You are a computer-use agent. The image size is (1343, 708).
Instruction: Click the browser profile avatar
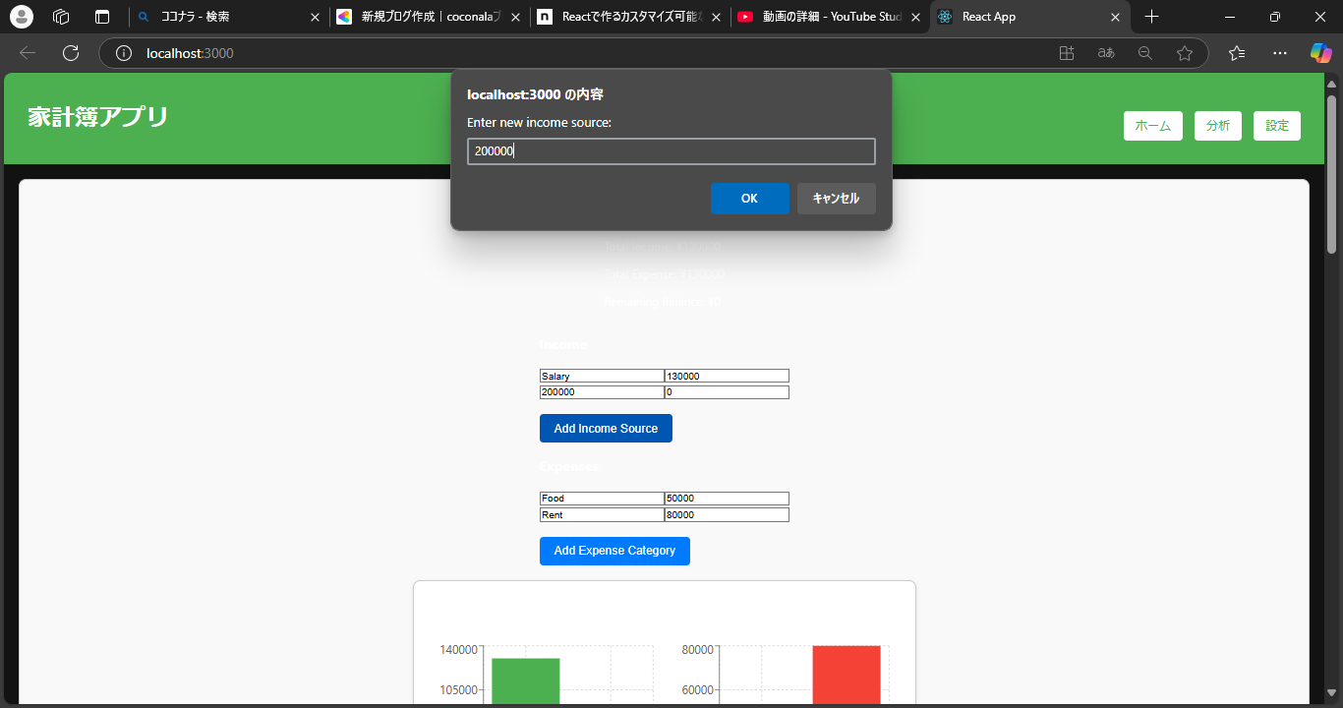[21, 17]
